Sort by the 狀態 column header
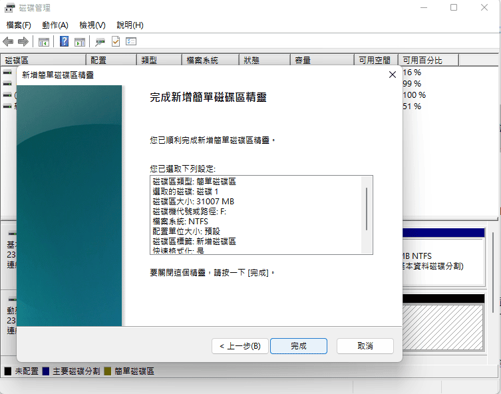 265,60
